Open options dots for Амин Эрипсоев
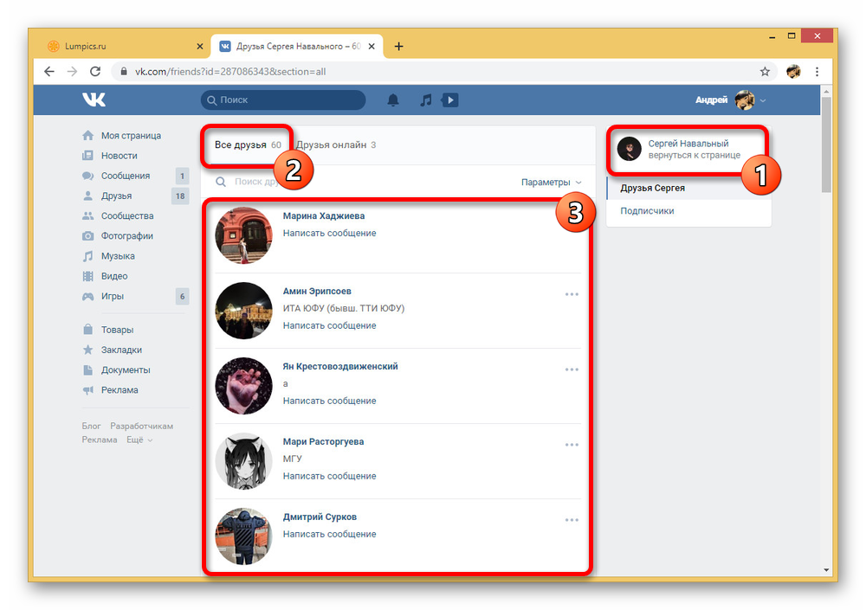The height and width of the screenshot is (610, 866). pos(572,294)
